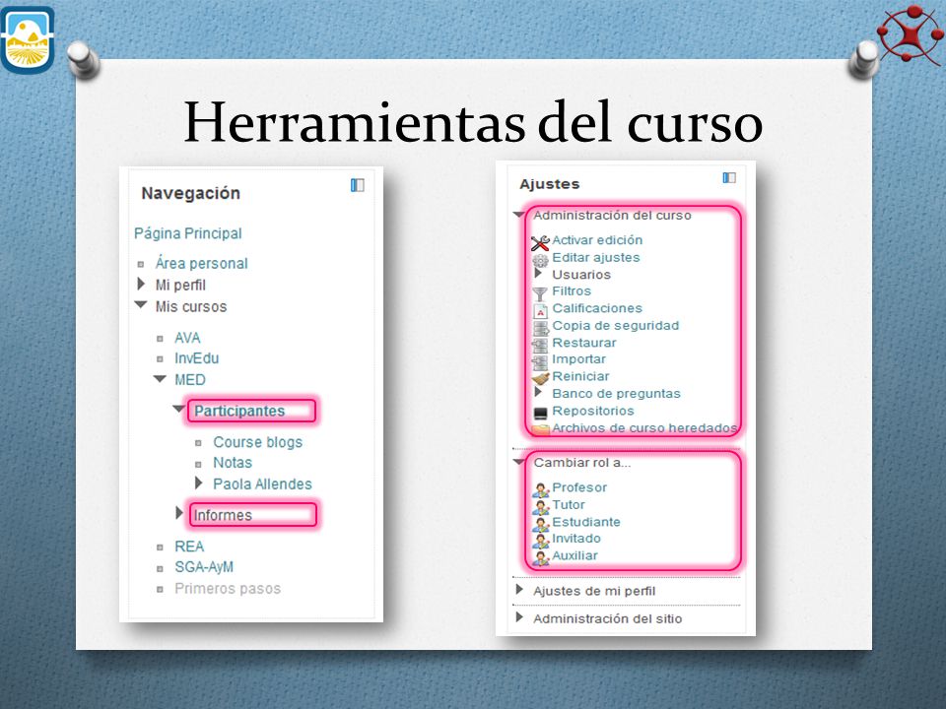Expand the Informes node
946x709 pixels.
point(179,513)
